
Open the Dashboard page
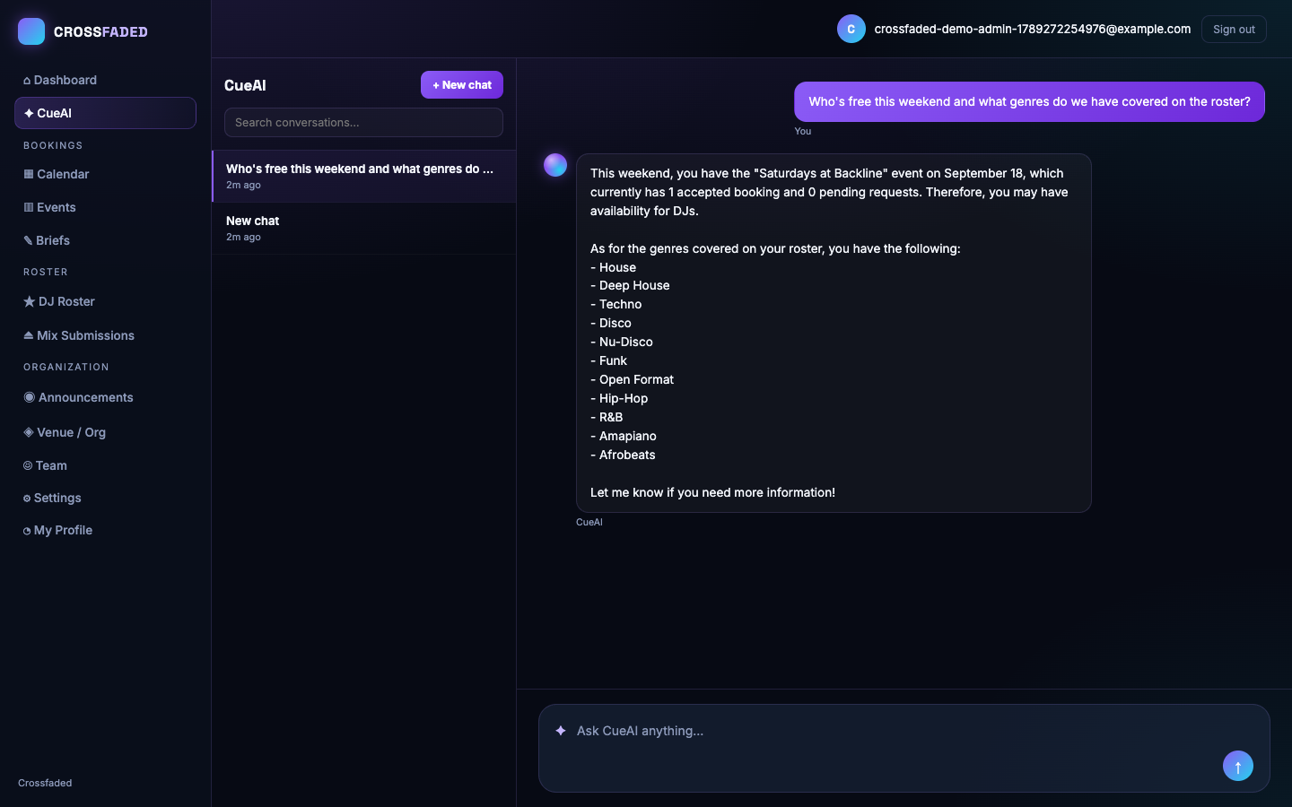(x=105, y=80)
